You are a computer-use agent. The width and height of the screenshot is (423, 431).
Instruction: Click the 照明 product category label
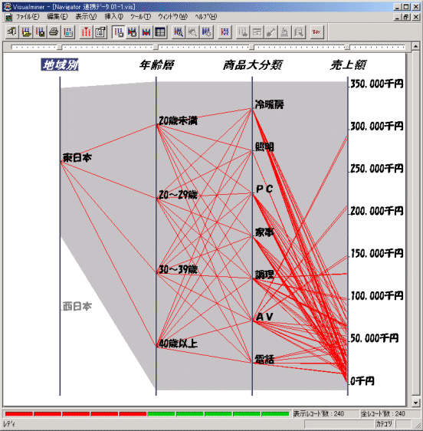[264, 146]
